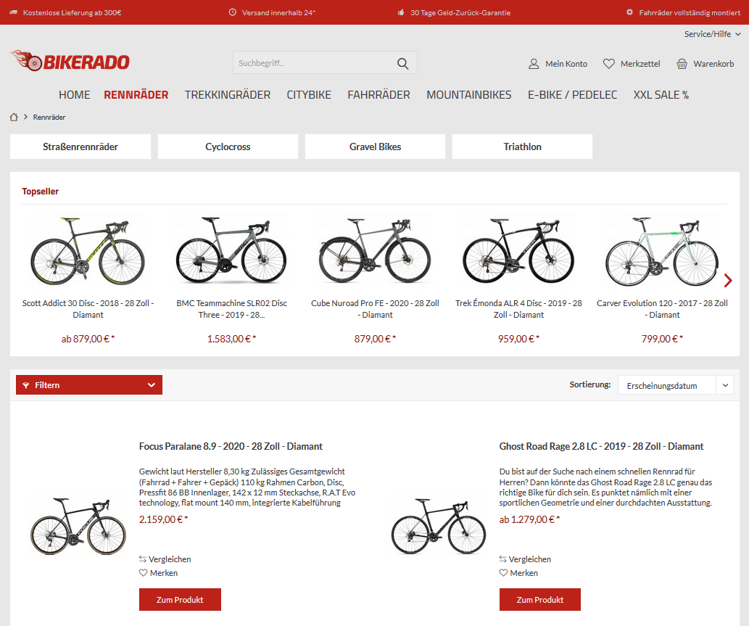The image size is (749, 626).
Task: Click next arrow in Topseller slider
Action: 727,281
